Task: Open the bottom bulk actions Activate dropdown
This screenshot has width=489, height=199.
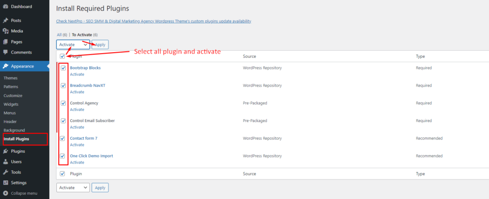Action: 73,188
